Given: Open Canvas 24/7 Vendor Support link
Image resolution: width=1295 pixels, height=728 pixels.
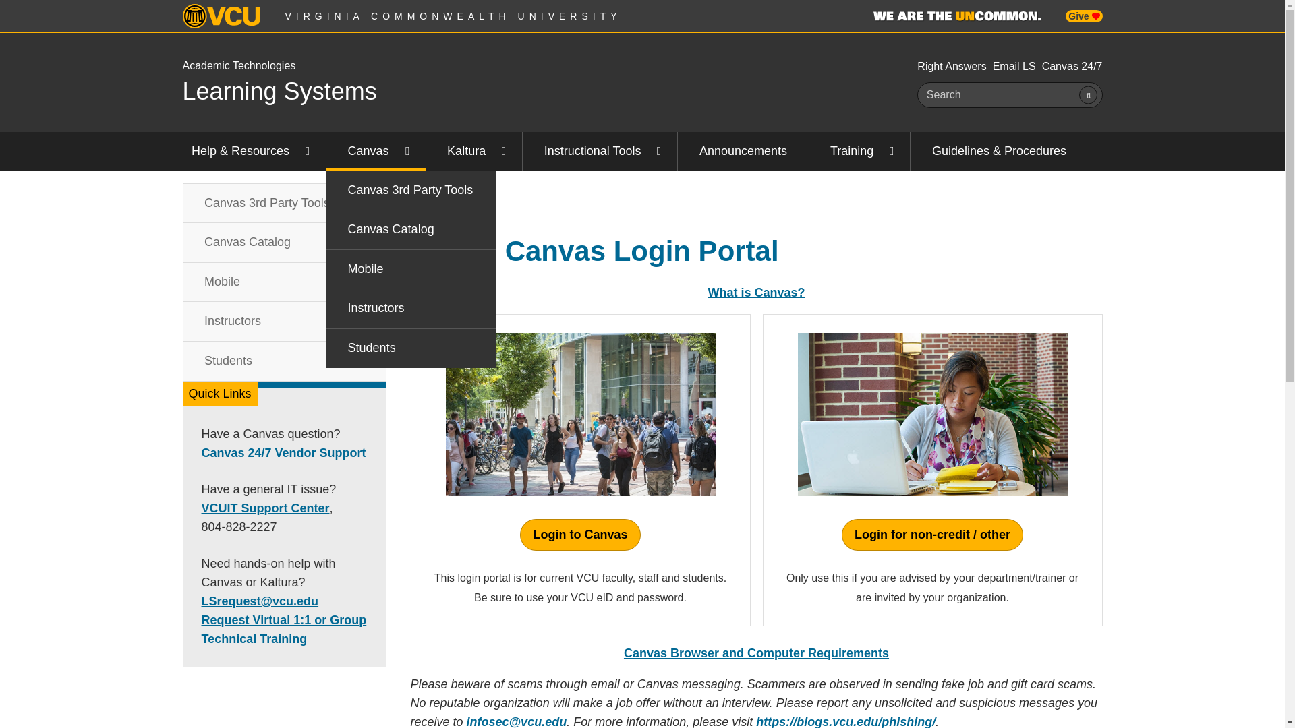Looking at the screenshot, I should pos(283,453).
